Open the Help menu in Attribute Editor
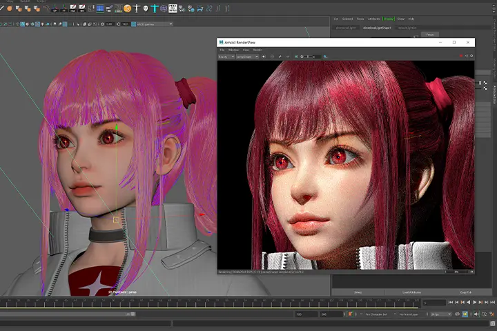Viewport: 497px width, 331px height. 411,19
